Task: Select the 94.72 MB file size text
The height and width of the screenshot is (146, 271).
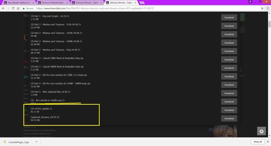Action: tap(35, 120)
